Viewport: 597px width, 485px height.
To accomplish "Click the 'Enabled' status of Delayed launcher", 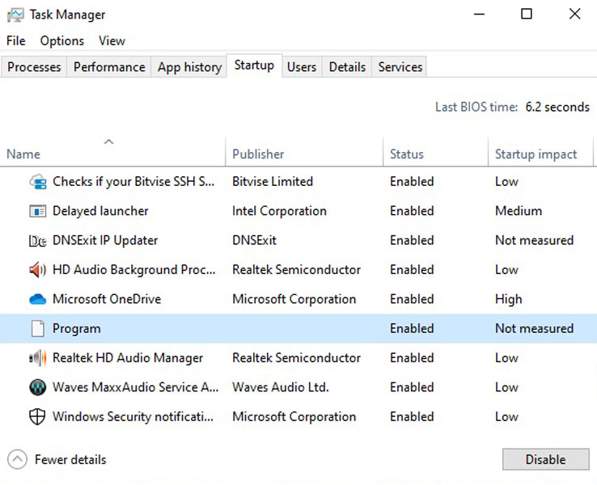I will pos(412,211).
